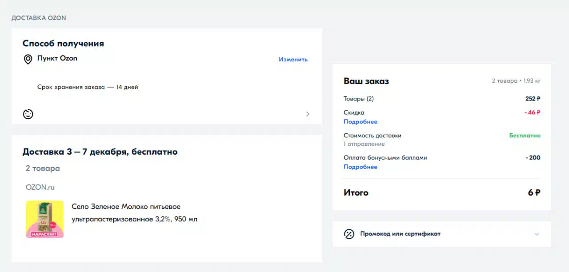The image size is (569, 272).
Task: Open pickup details with the right chevron arrow
Action: (308, 114)
